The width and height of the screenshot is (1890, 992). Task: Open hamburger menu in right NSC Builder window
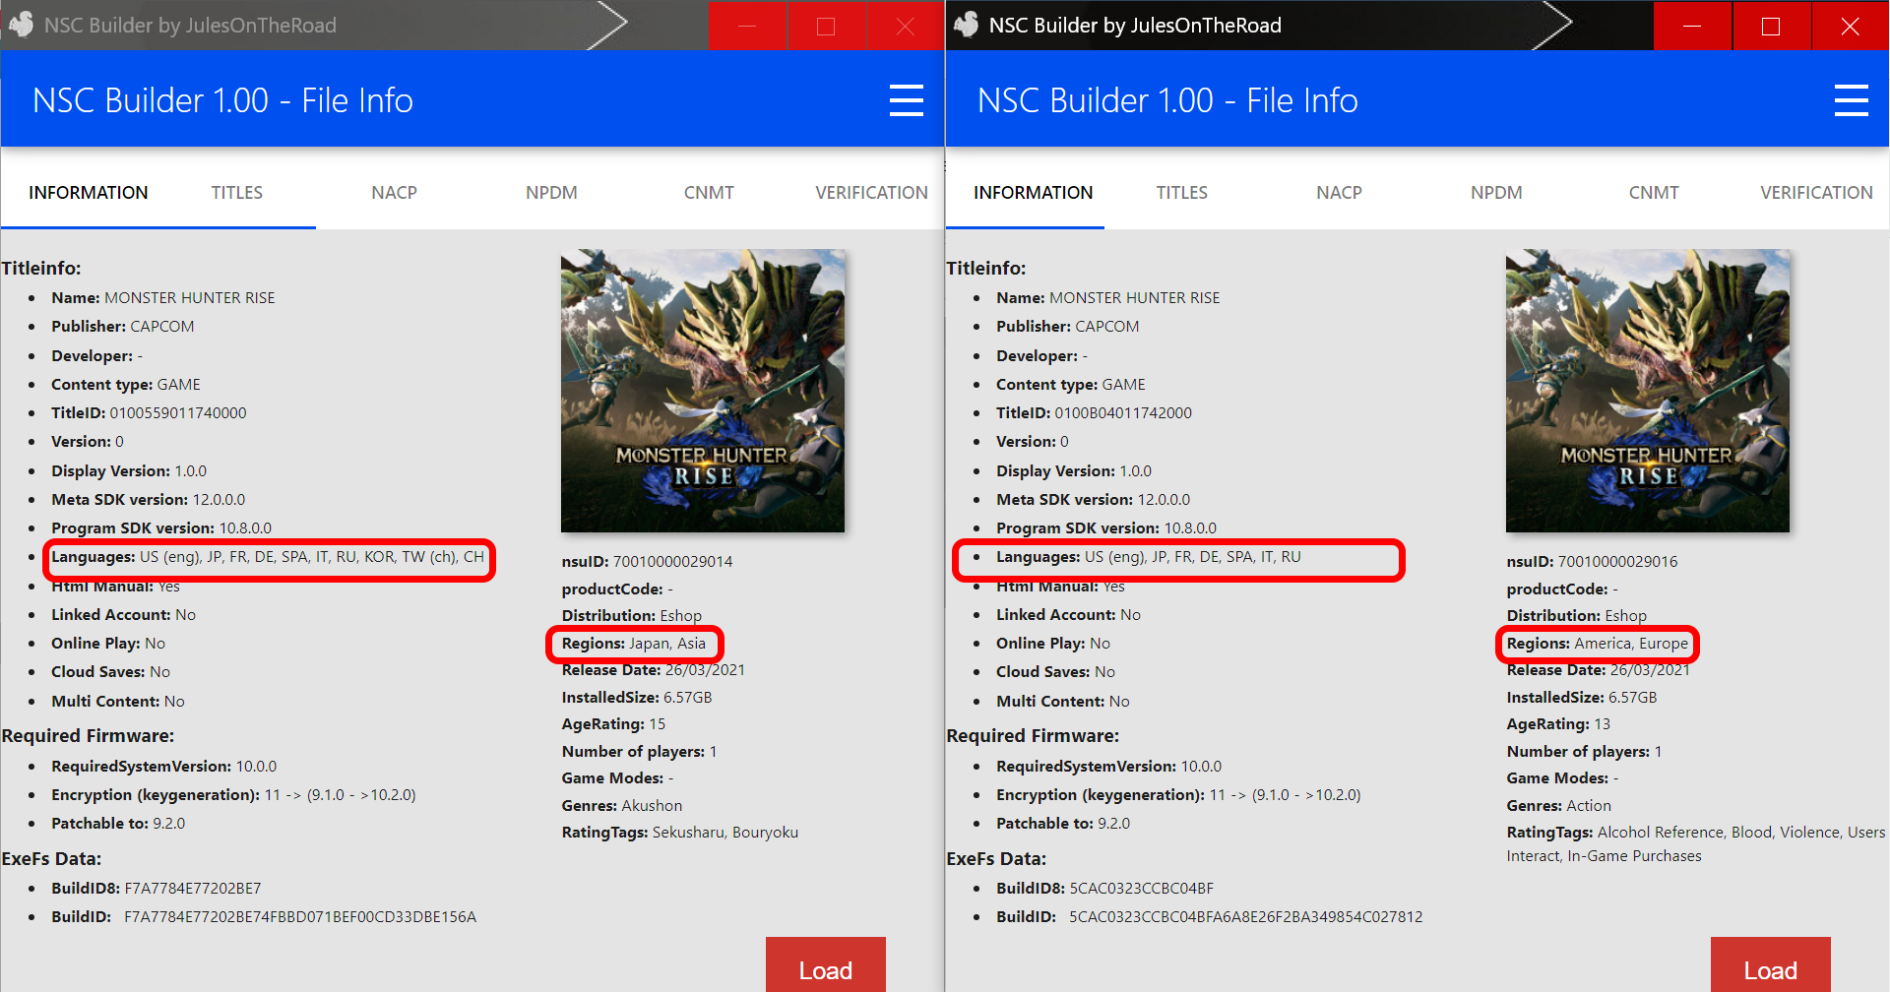1851,100
